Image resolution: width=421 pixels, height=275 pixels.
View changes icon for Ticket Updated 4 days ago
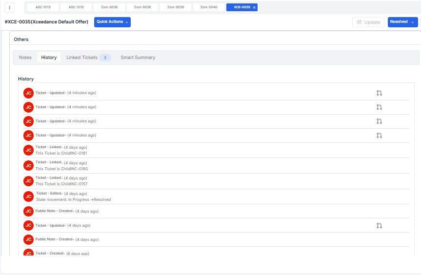click(379, 226)
